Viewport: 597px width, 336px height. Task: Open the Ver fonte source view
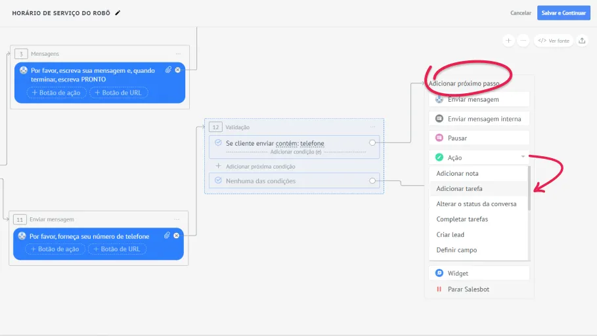pos(554,40)
